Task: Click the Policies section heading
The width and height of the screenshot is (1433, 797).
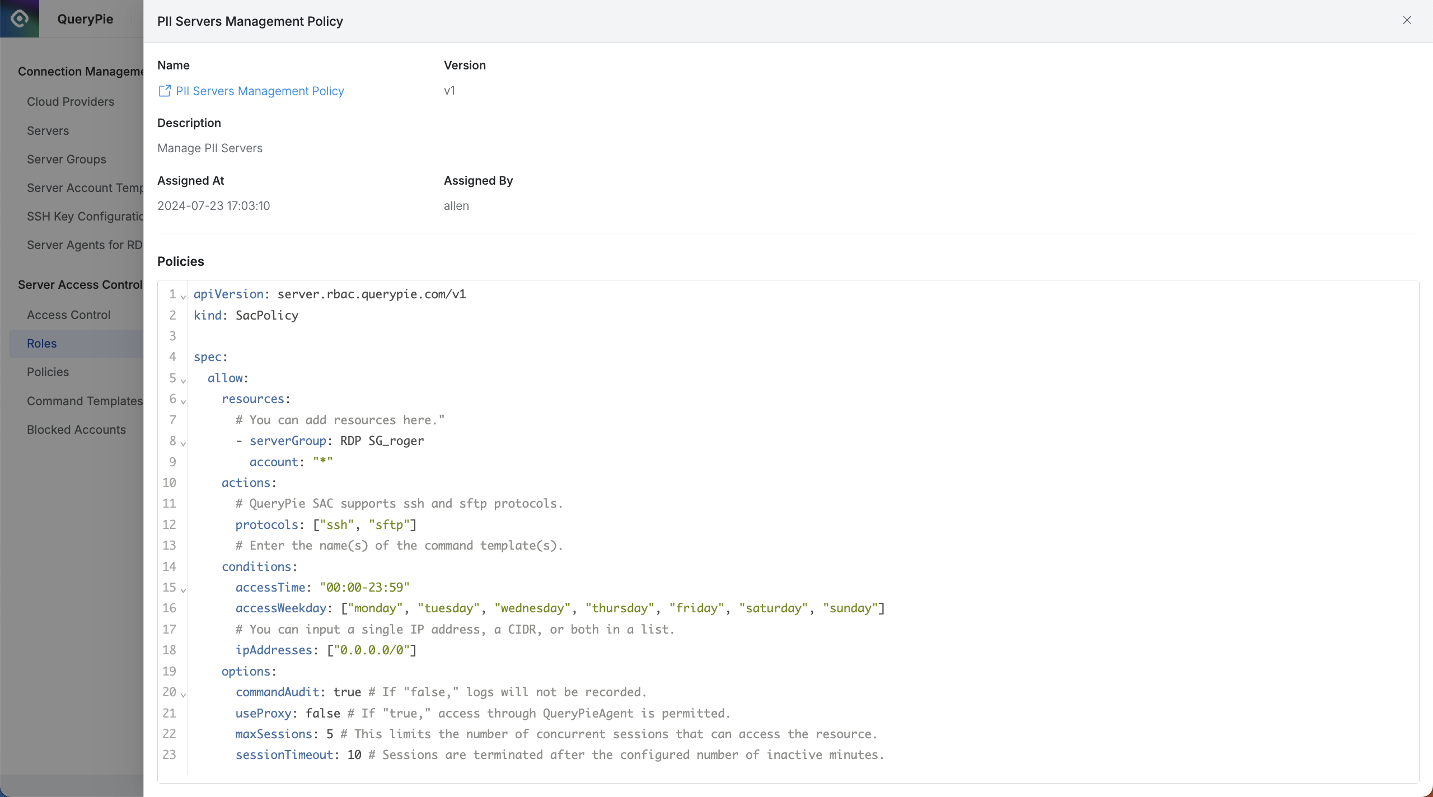Action: pyautogui.click(x=181, y=261)
